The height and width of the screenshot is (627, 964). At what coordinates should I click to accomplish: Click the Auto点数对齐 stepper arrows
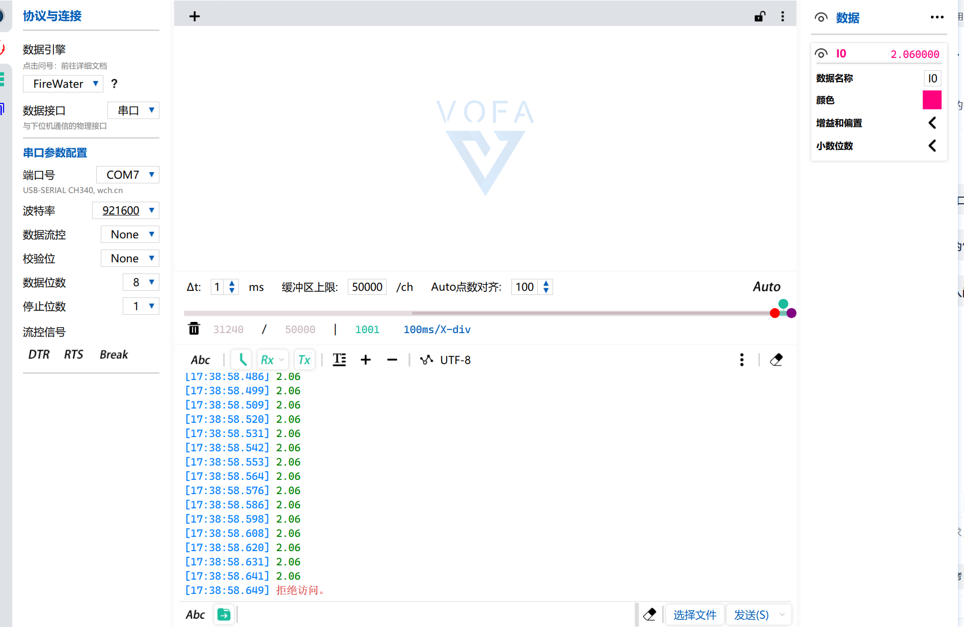click(546, 287)
